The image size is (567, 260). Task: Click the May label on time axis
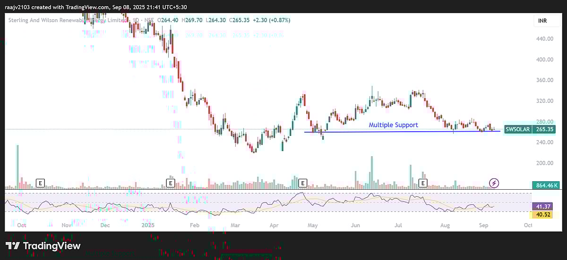[312, 226]
